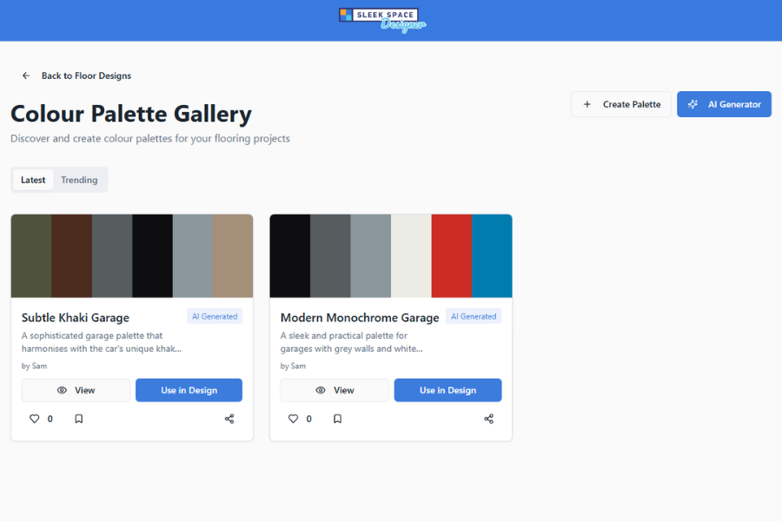Select the Latest tab

tap(33, 180)
